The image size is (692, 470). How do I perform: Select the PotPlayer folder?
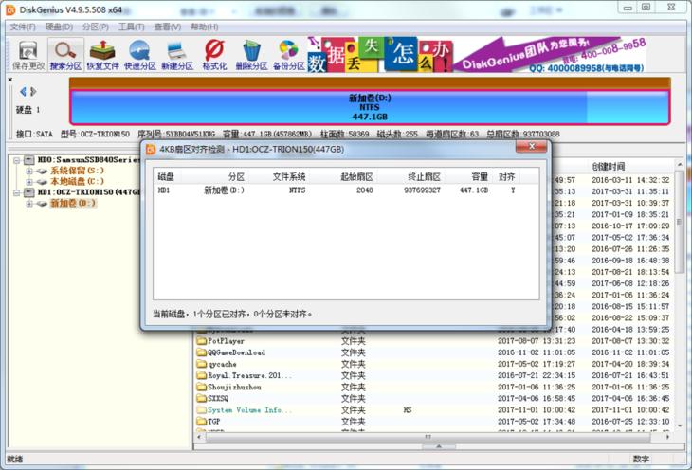(226, 341)
